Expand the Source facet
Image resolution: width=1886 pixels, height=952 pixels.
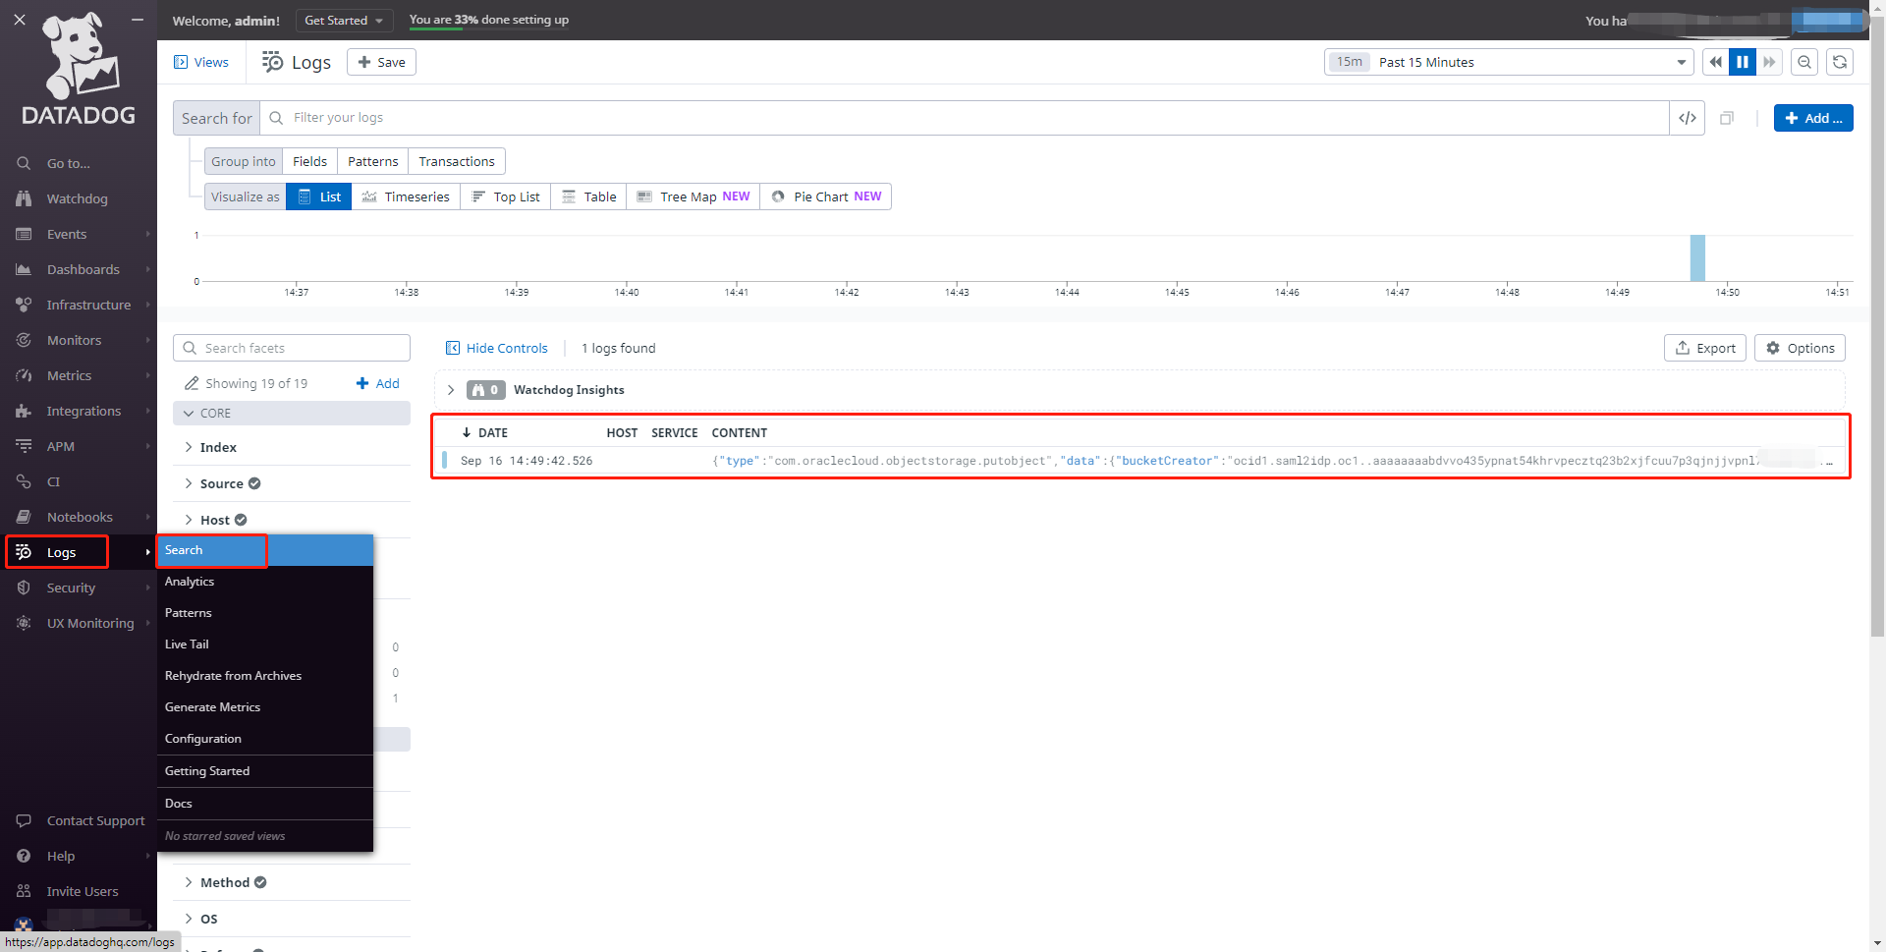(x=221, y=483)
